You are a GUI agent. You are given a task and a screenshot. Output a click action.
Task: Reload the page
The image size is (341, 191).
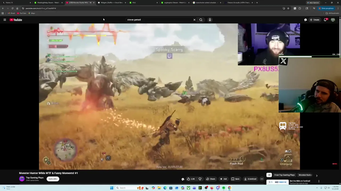[12, 8]
